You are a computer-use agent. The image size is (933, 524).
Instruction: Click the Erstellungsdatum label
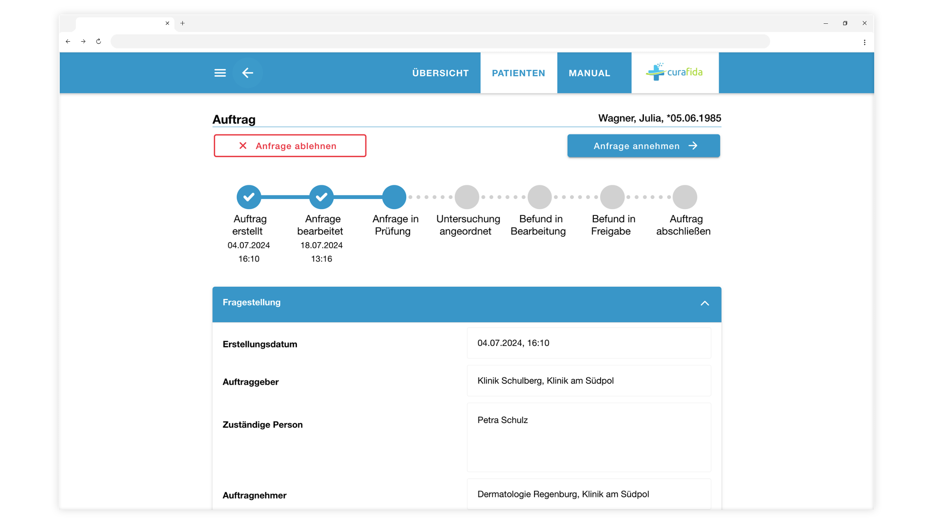click(260, 344)
